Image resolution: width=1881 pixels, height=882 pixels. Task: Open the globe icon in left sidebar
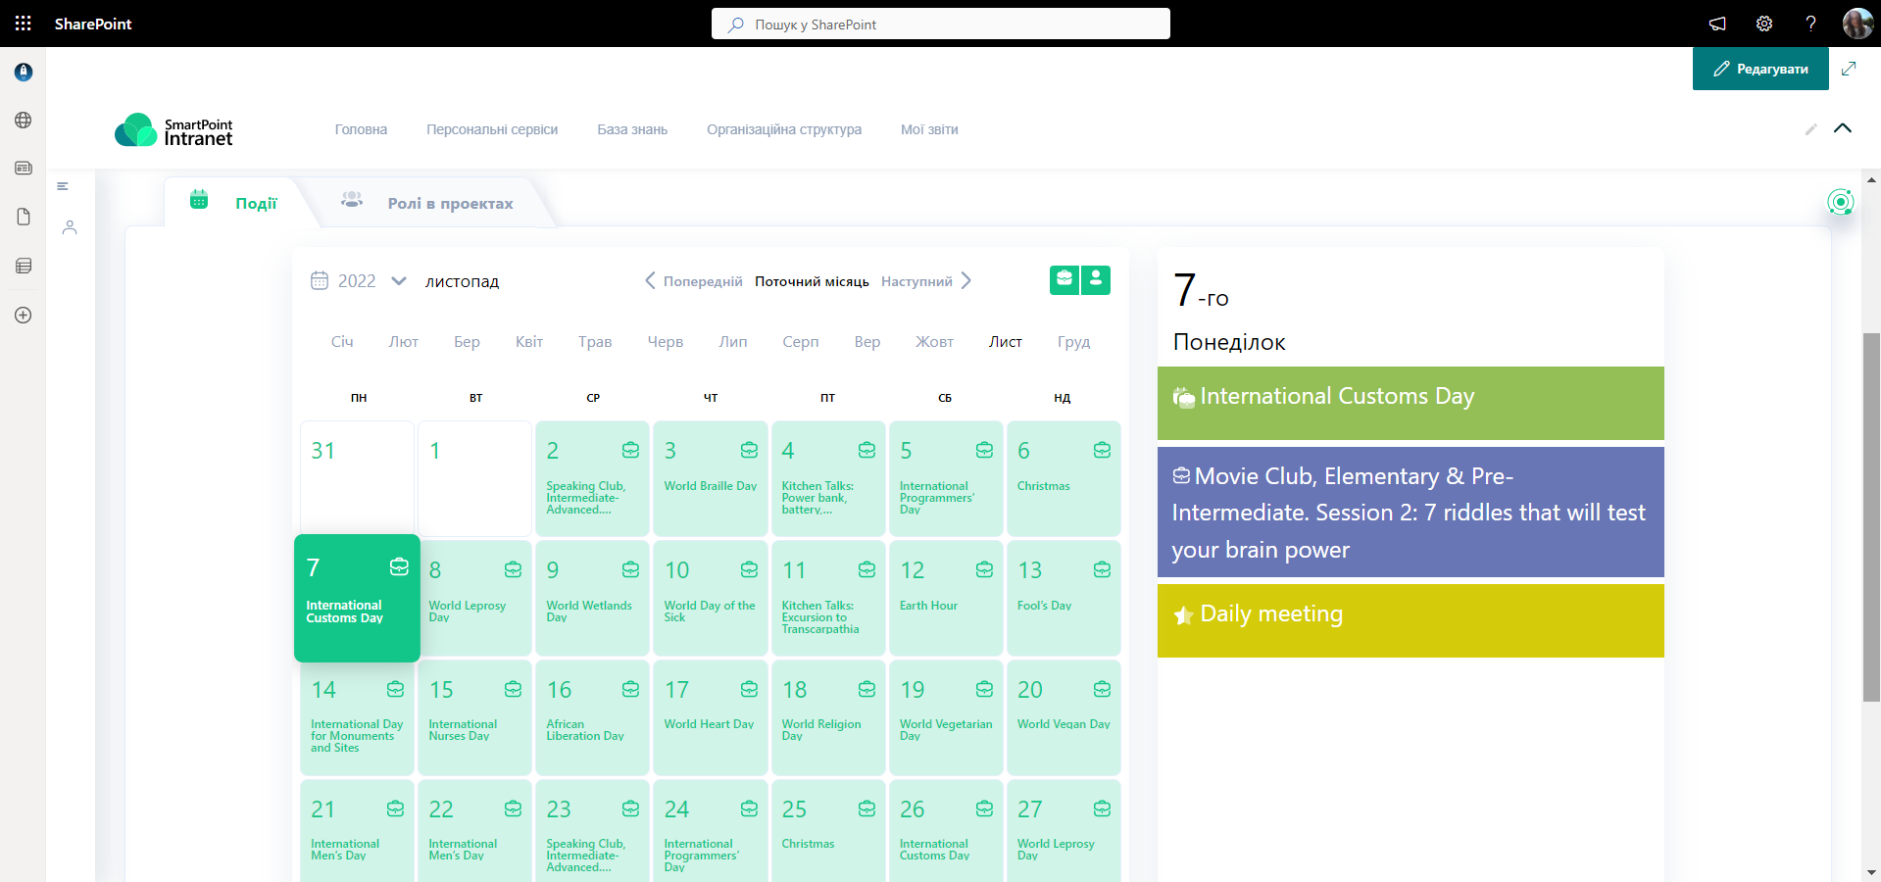click(x=24, y=121)
